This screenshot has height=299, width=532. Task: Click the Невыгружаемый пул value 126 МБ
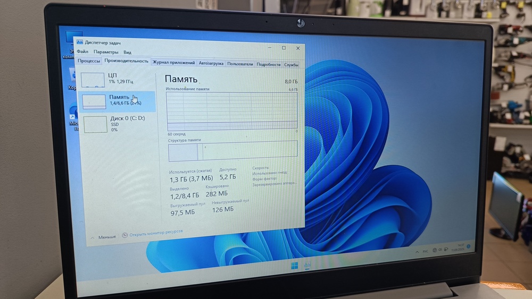coord(223,210)
